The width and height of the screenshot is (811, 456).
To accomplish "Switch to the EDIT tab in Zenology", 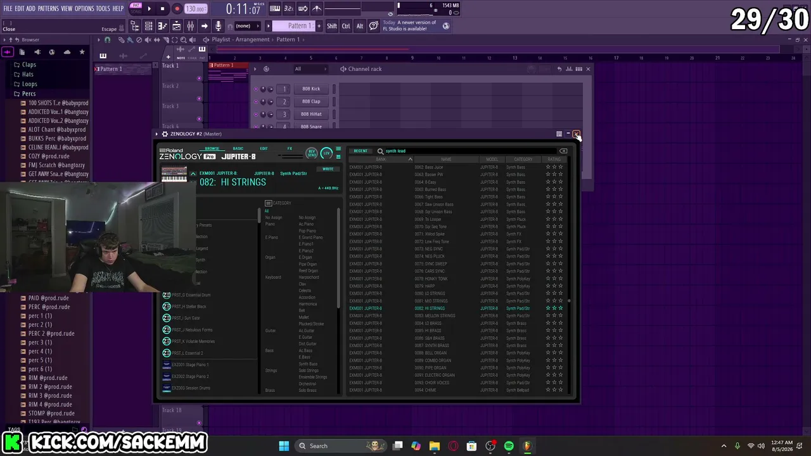I will click(x=264, y=149).
